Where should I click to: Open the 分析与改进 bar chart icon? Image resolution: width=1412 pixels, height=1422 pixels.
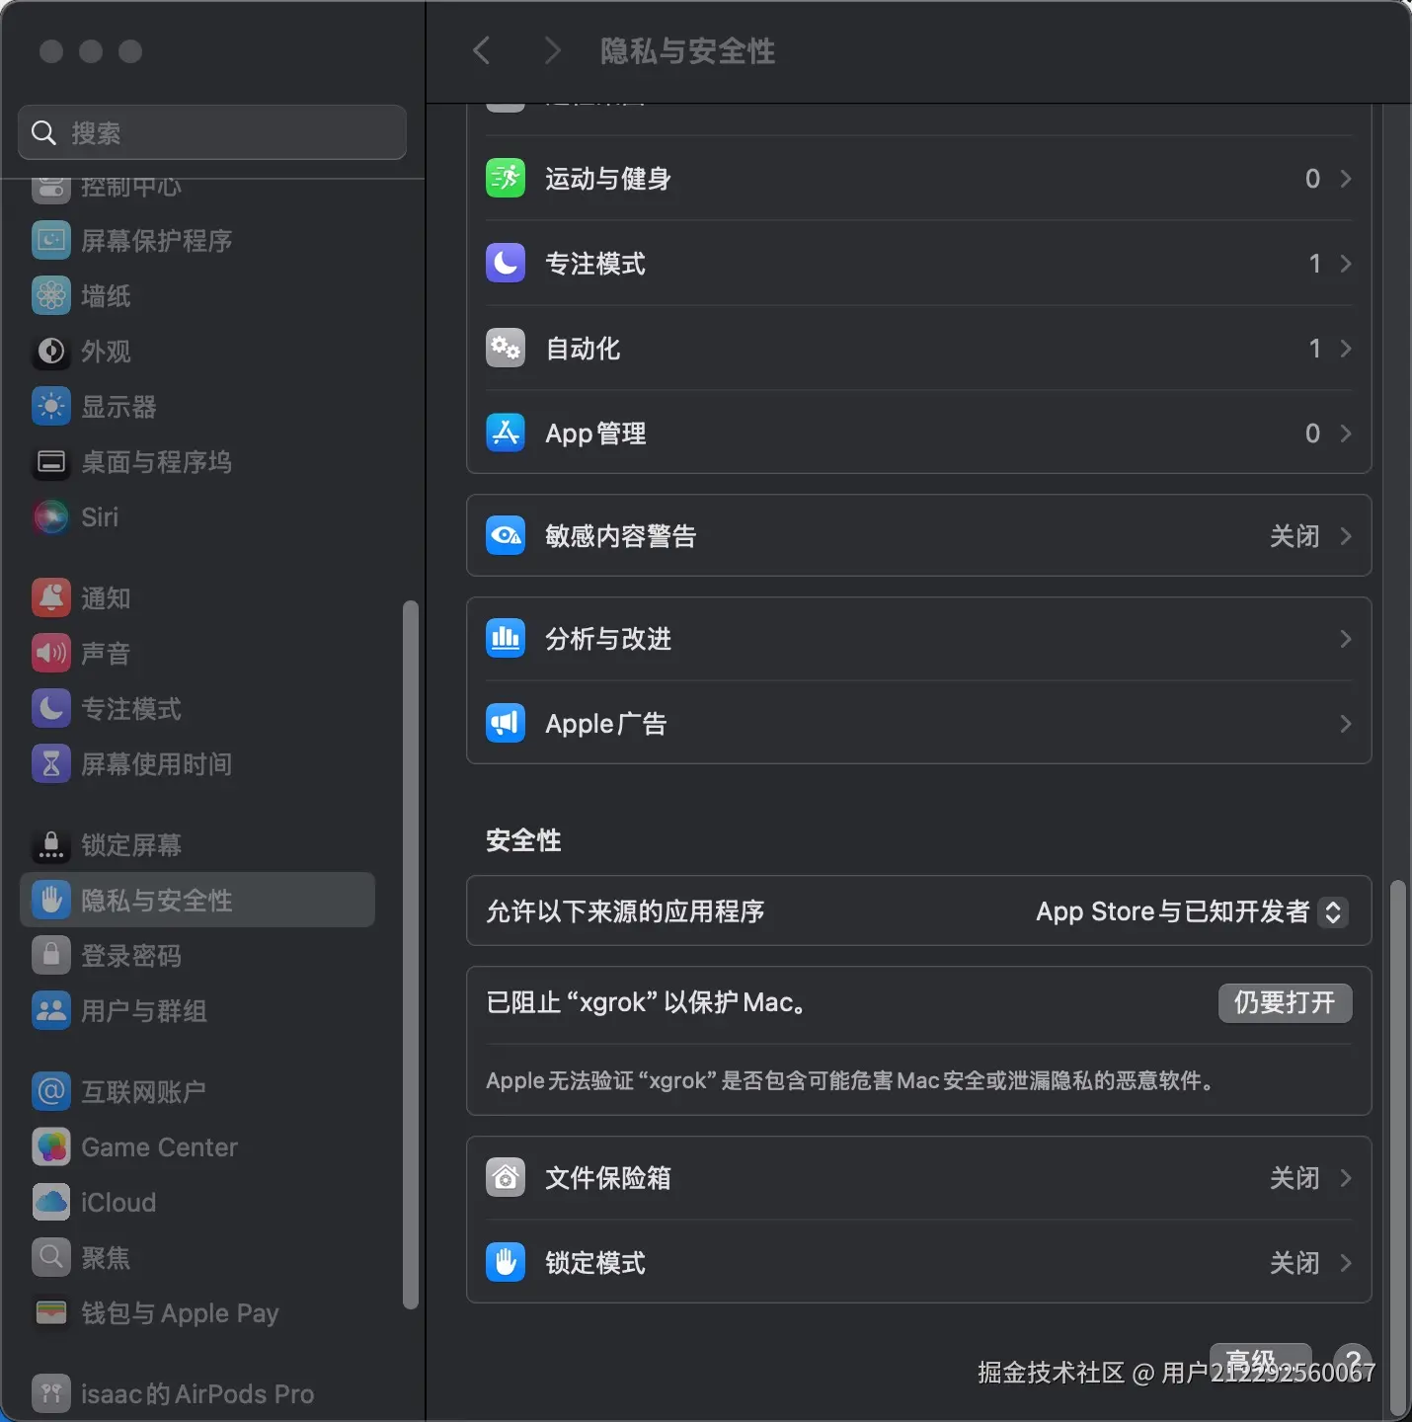point(506,638)
